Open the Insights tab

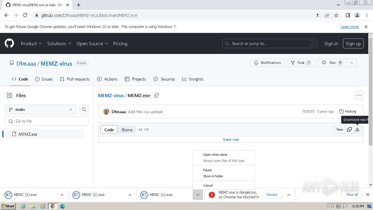click(x=193, y=79)
